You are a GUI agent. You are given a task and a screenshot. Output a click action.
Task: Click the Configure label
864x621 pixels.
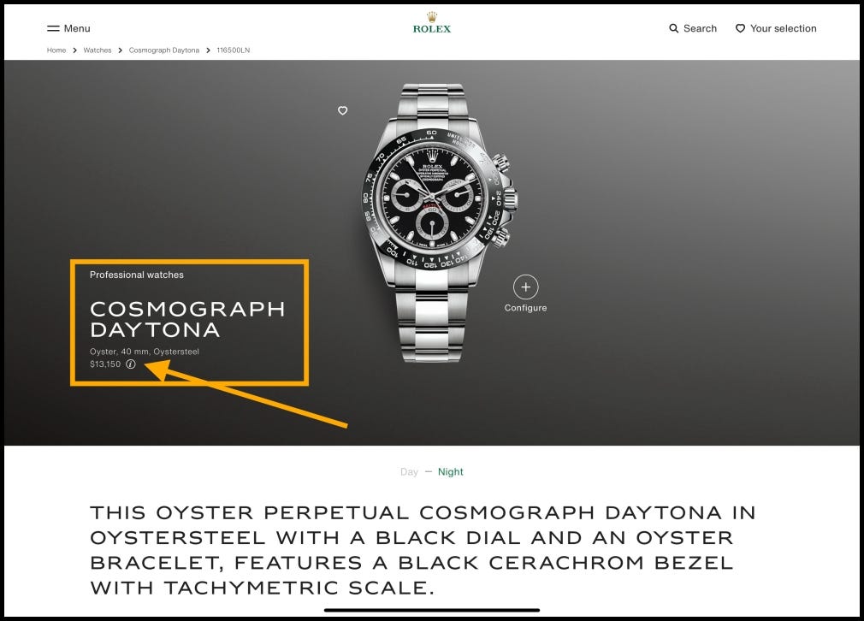526,308
